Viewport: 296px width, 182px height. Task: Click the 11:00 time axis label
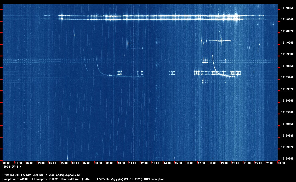[133, 163]
